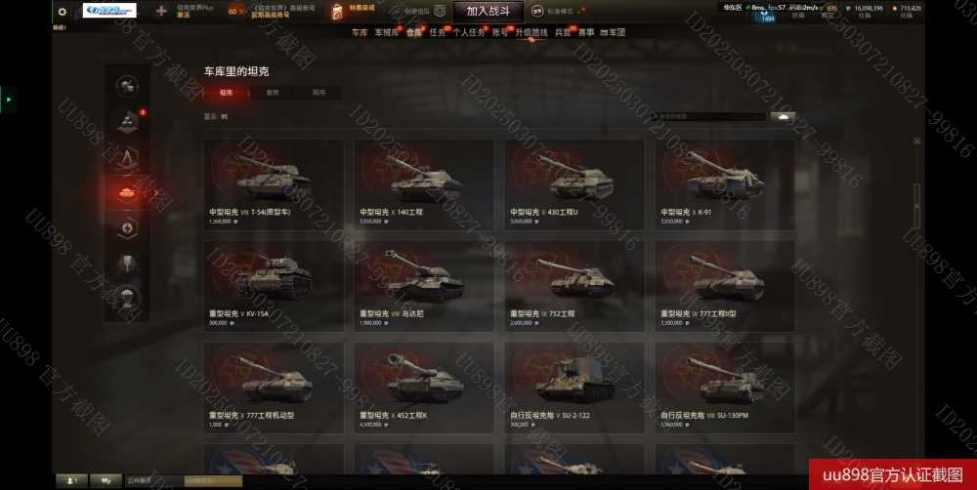Open settings via the gear icon
This screenshot has width=977, height=490.
pyautogui.click(x=62, y=11)
